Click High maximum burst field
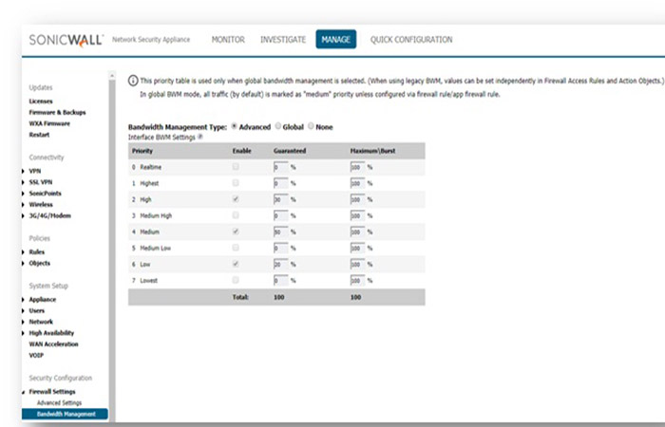 coord(357,199)
